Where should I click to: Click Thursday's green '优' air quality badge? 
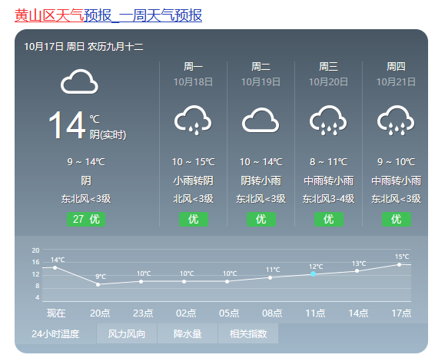coord(397,220)
